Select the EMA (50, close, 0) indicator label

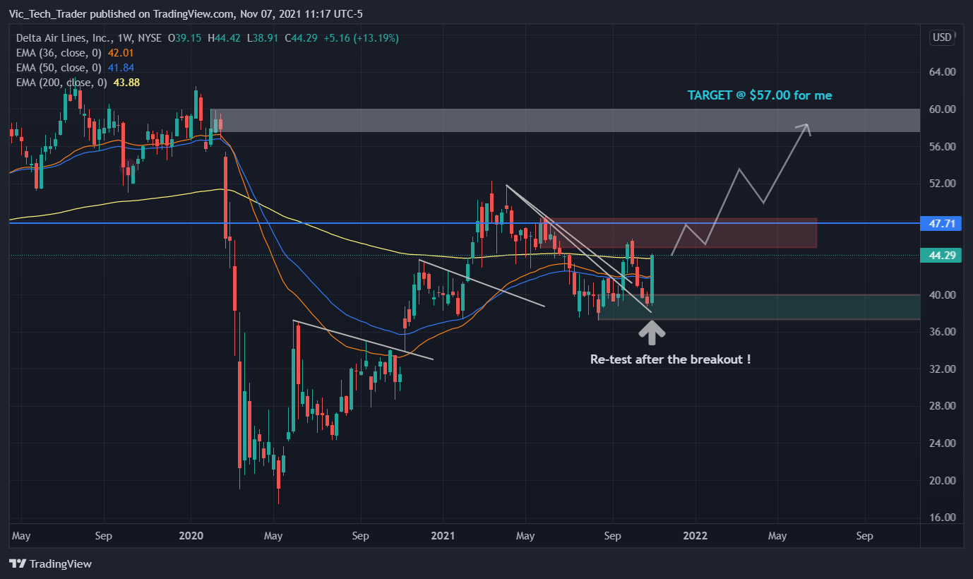point(57,68)
